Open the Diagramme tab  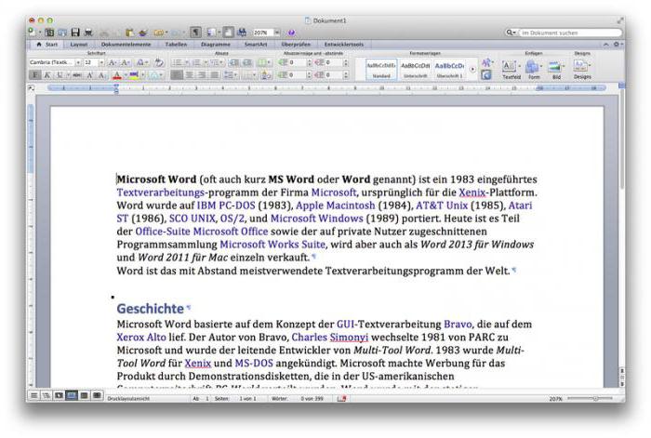click(x=216, y=44)
